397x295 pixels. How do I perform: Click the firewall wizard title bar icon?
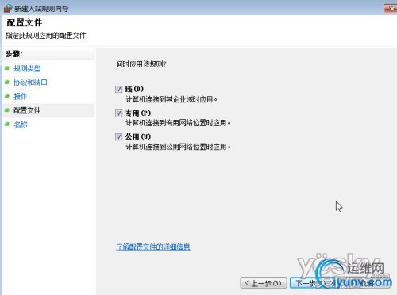8,8
